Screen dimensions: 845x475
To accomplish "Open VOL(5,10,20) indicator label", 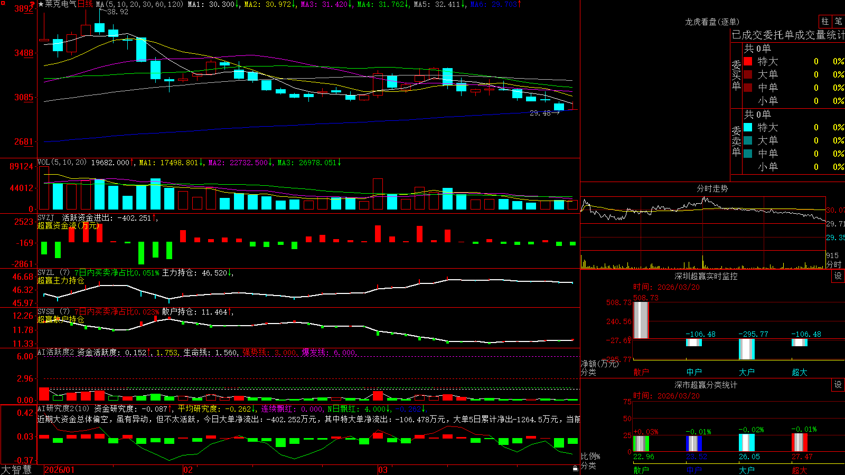I will [x=62, y=163].
